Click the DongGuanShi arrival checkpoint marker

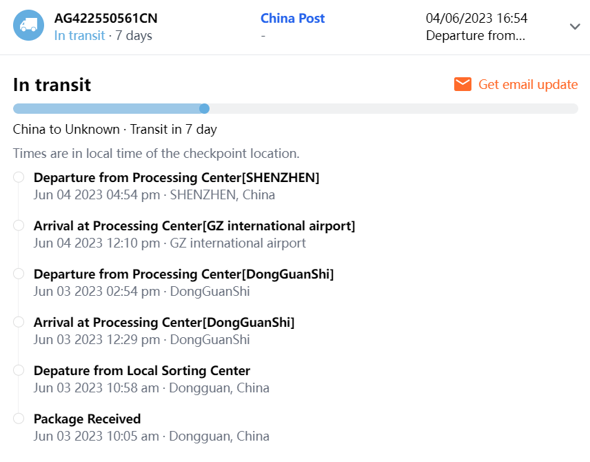pos(19,323)
